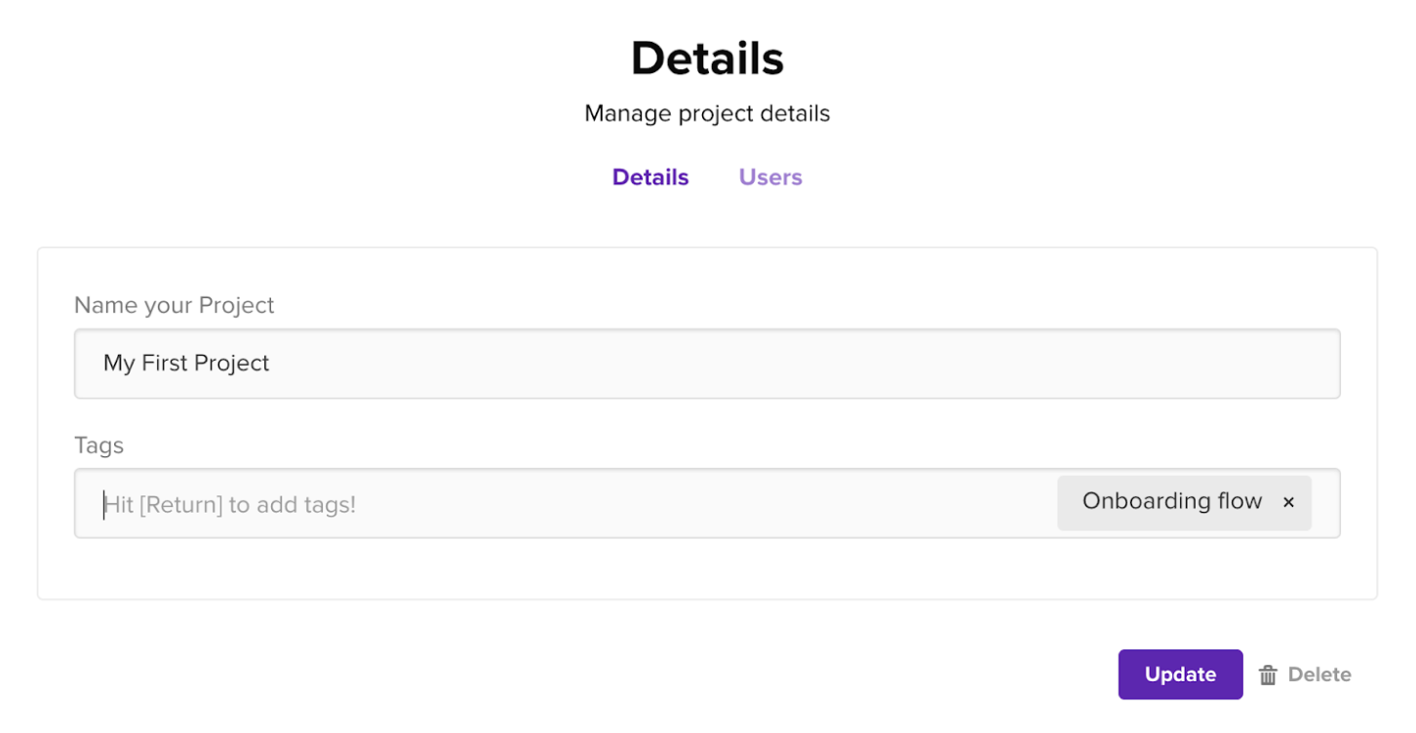Click the Onboarding flow tag chip

[1170, 501]
